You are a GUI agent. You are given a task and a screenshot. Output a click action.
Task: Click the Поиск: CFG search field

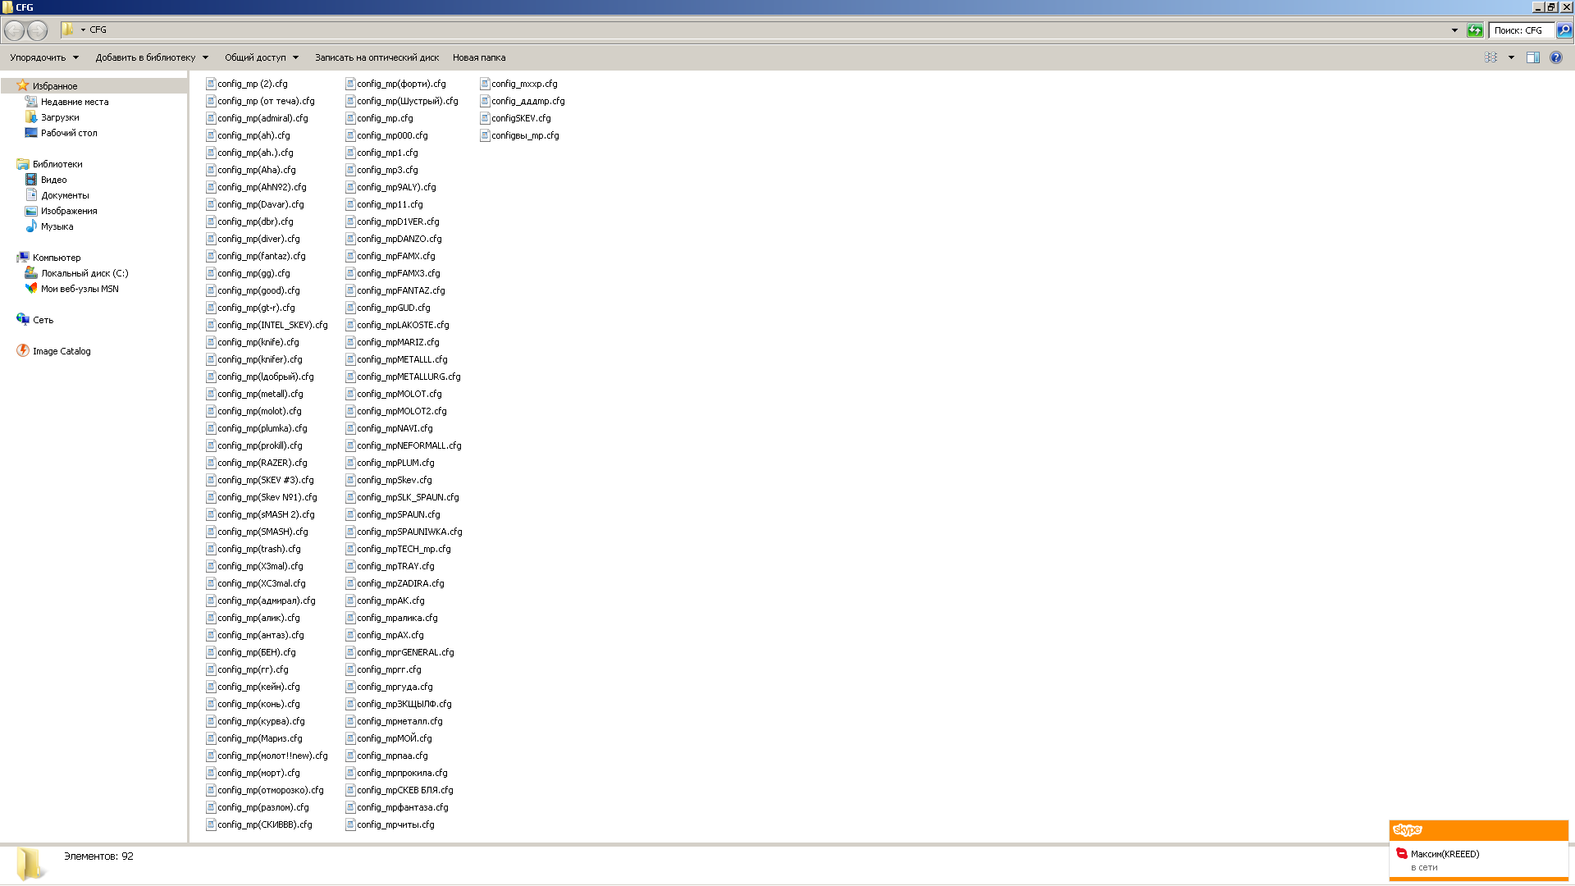click(x=1521, y=30)
